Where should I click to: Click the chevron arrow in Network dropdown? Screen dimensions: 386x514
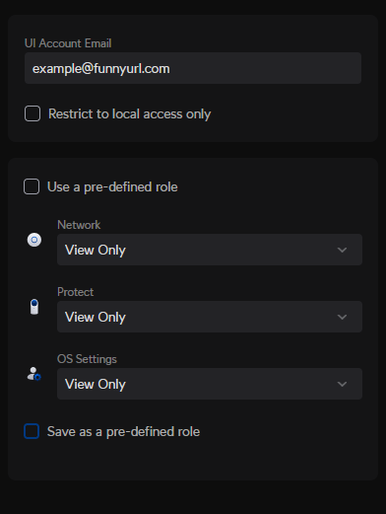pos(342,250)
